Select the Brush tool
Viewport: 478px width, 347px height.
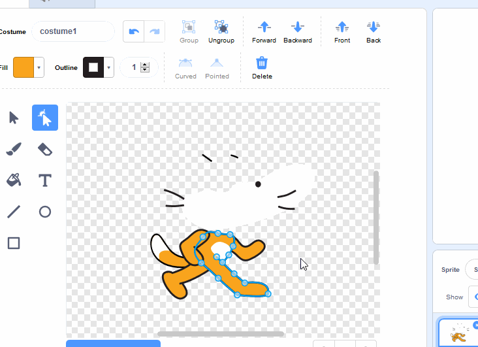tap(14, 149)
